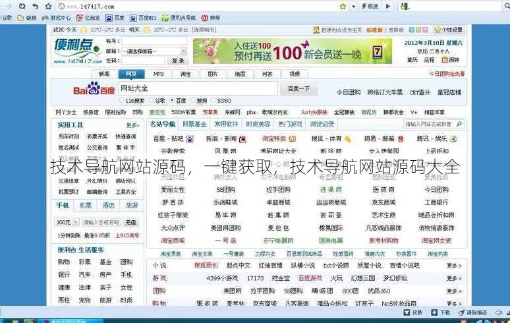Click the undo/back arrow icon in browser toolbar
This screenshot has width=510, height=323.
[35, 6]
